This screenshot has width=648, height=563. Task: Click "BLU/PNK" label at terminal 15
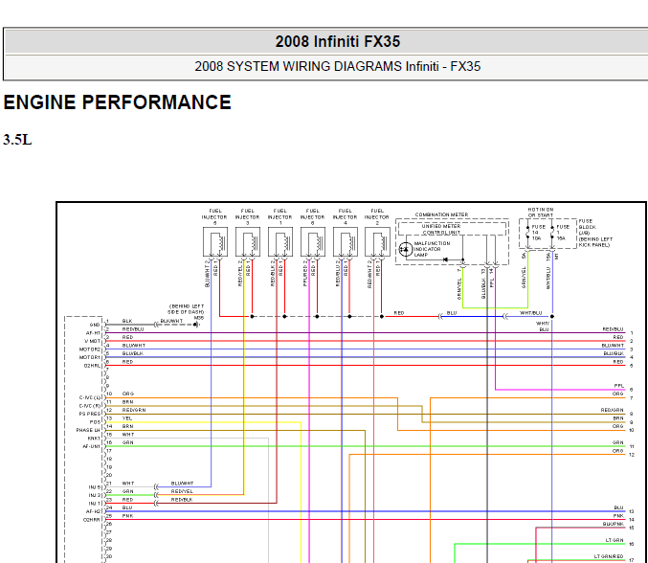(x=613, y=524)
